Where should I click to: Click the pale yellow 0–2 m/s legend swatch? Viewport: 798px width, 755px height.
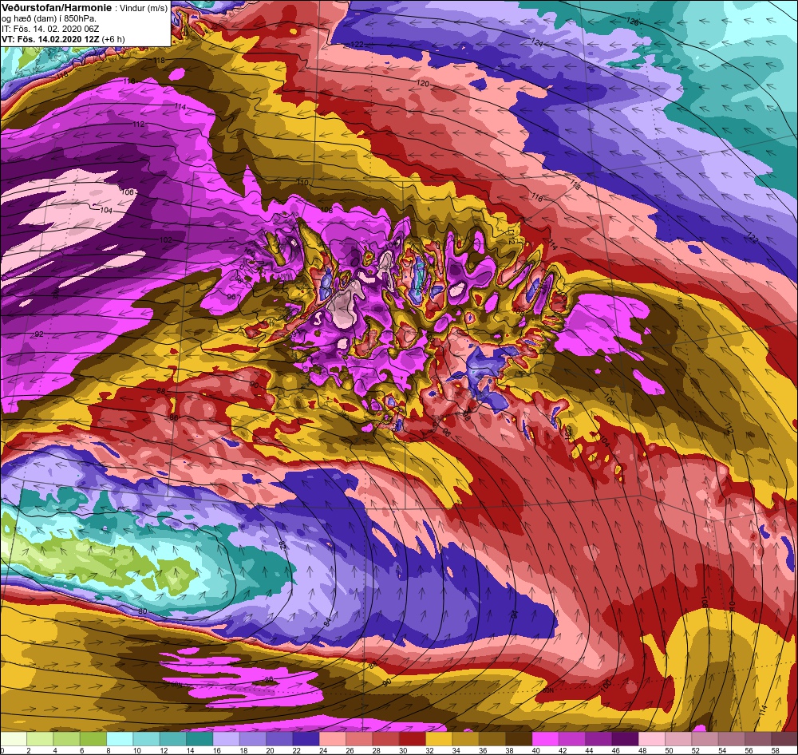click(x=14, y=738)
